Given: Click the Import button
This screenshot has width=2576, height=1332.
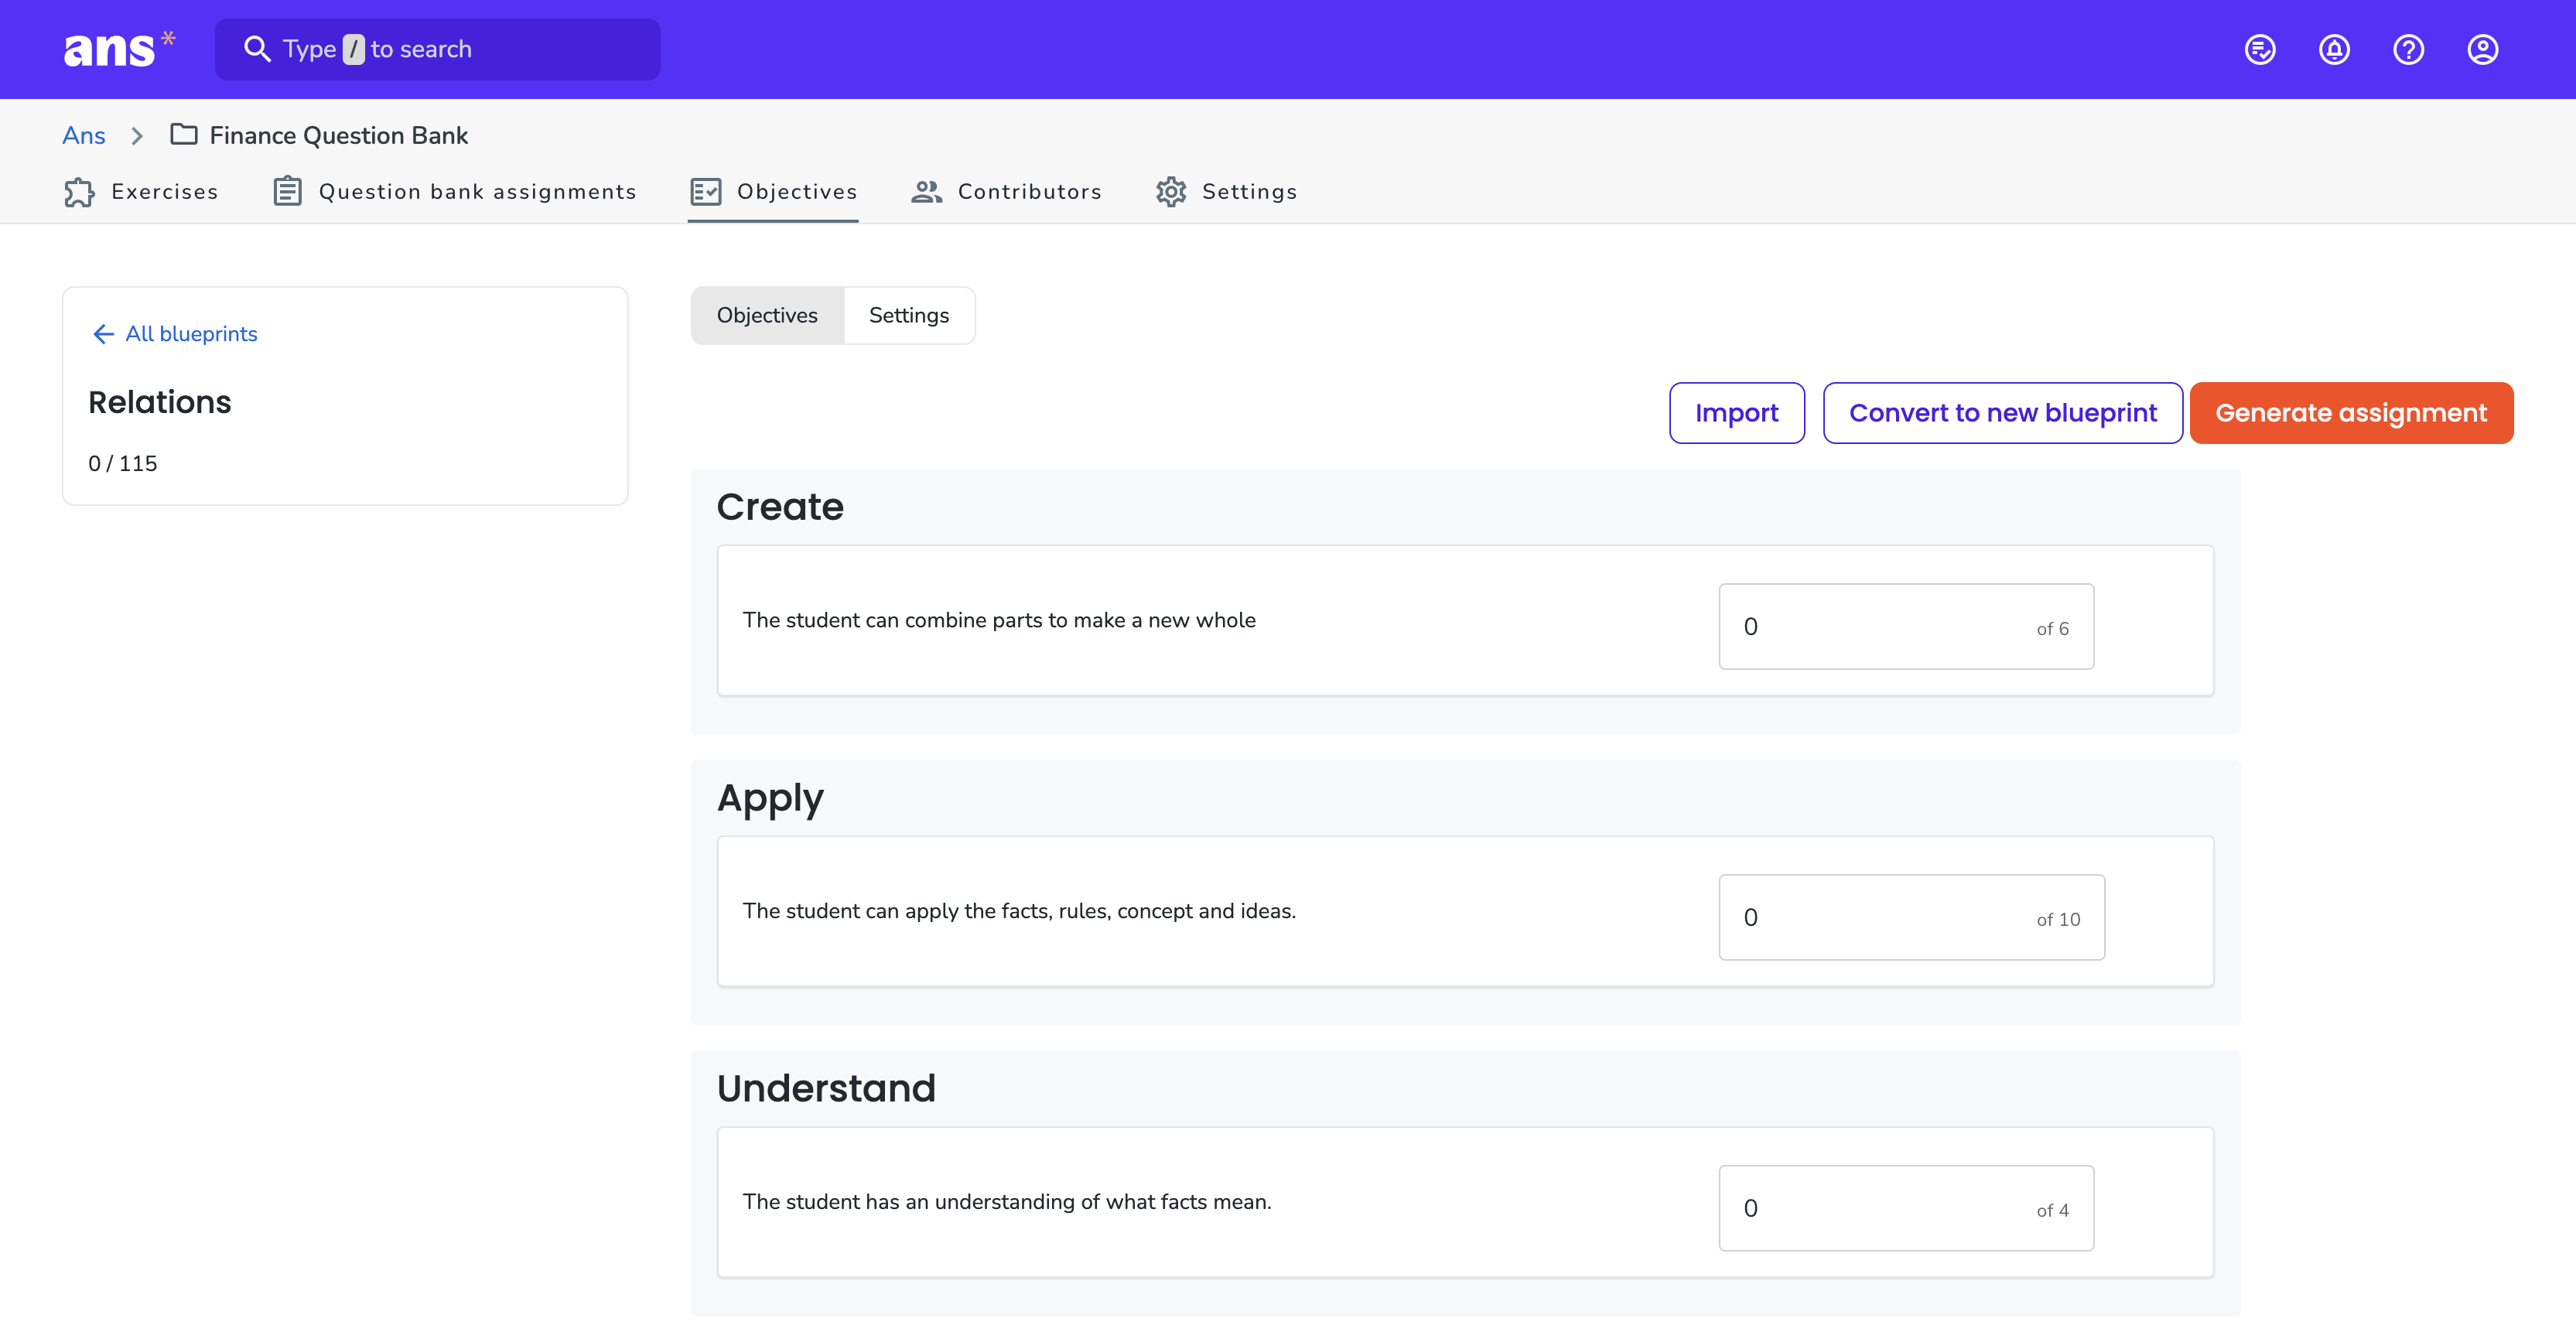Looking at the screenshot, I should tap(1736, 413).
